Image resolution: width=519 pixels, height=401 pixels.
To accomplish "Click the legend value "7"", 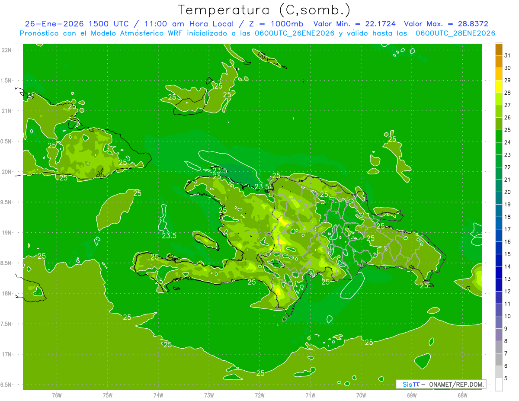I will 506,353.
